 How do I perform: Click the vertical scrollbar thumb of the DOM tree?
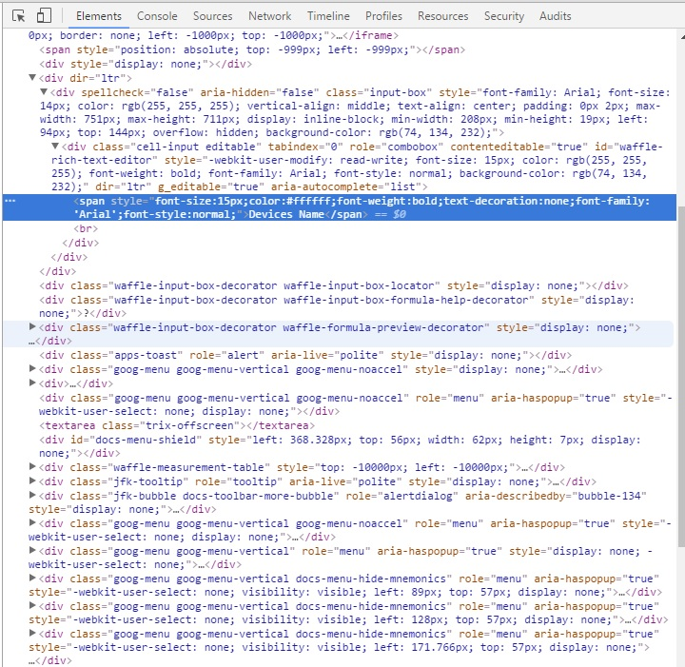click(681, 376)
